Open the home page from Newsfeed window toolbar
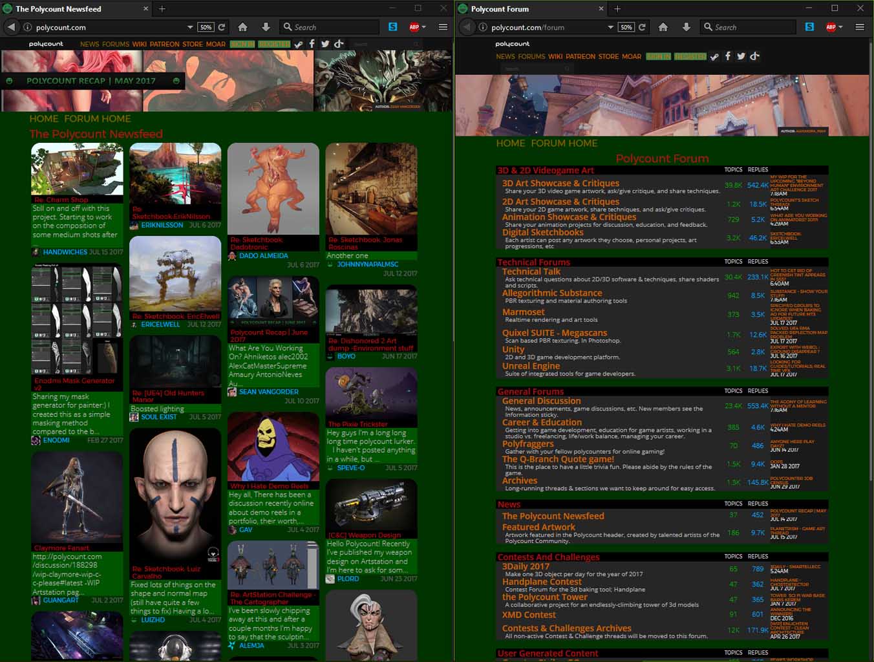The image size is (874, 662). click(x=242, y=27)
